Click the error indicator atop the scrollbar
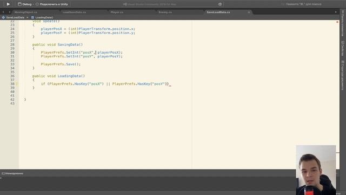The width and height of the screenshot is (346, 195). click(337, 22)
